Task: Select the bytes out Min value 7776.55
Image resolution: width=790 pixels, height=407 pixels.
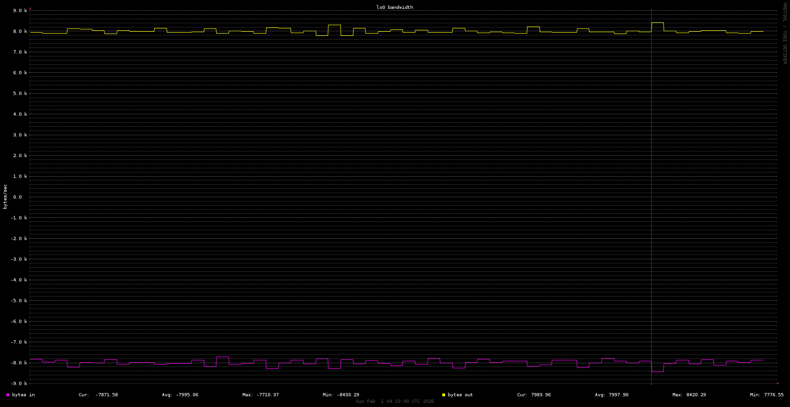Action: [774, 395]
